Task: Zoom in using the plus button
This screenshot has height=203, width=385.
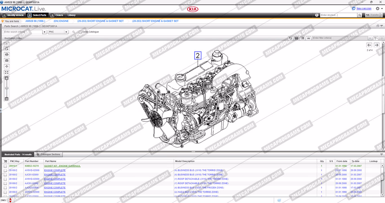Action: coord(7,78)
